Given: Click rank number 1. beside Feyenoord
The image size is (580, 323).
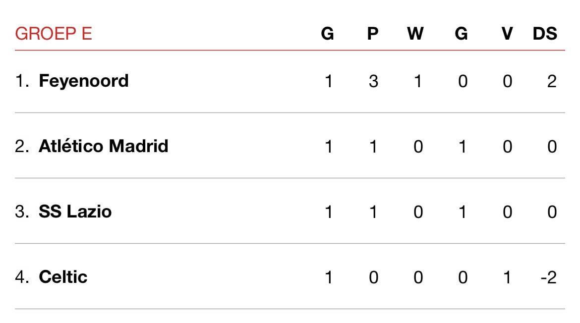Looking at the screenshot, I should [22, 81].
